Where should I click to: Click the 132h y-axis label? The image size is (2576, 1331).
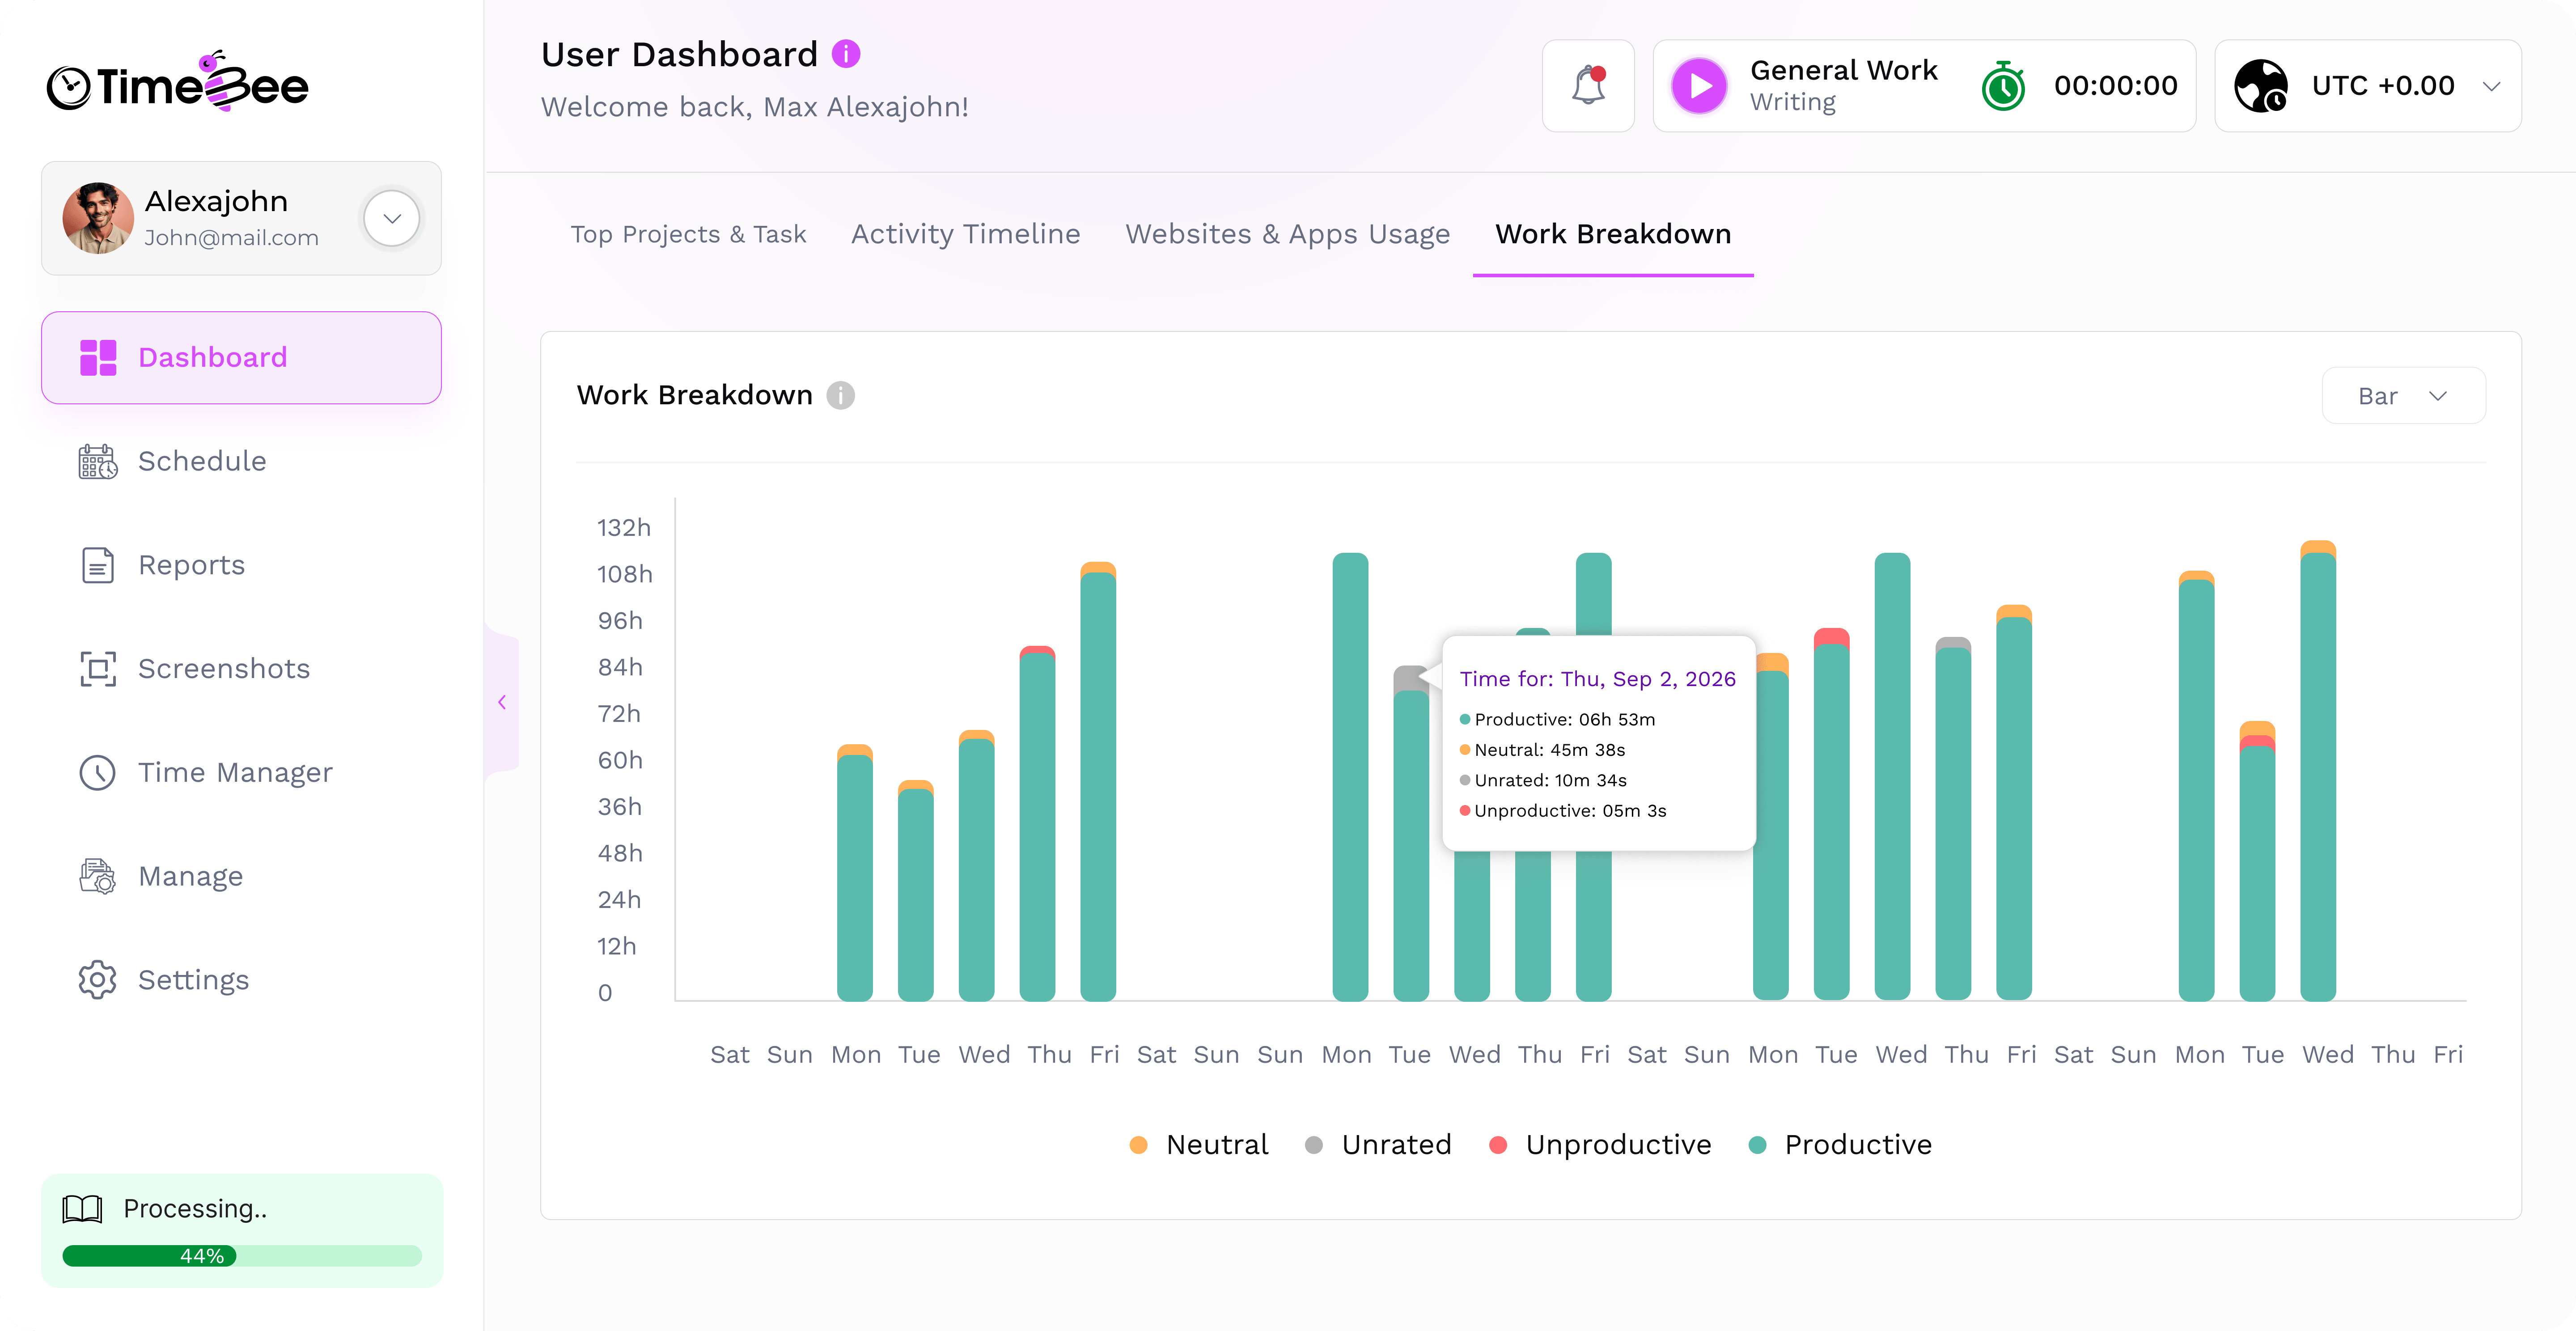coord(624,528)
